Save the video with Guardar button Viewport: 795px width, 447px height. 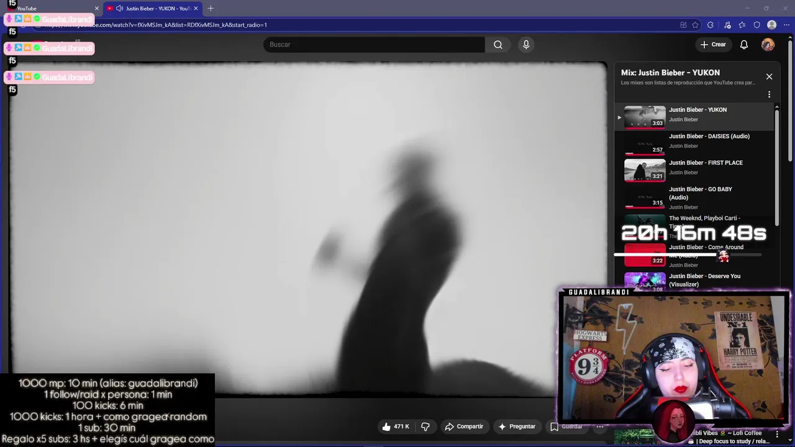coord(566,427)
